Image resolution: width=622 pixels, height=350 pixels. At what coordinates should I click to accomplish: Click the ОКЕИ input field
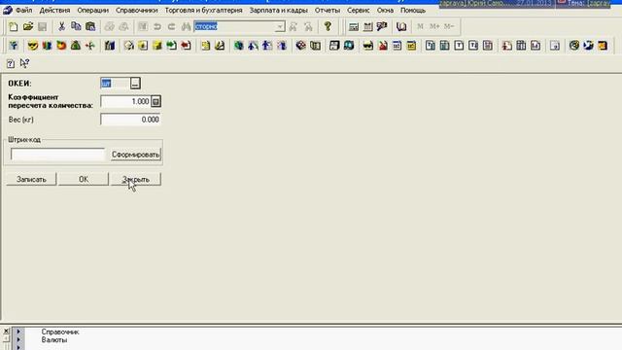[x=115, y=84]
